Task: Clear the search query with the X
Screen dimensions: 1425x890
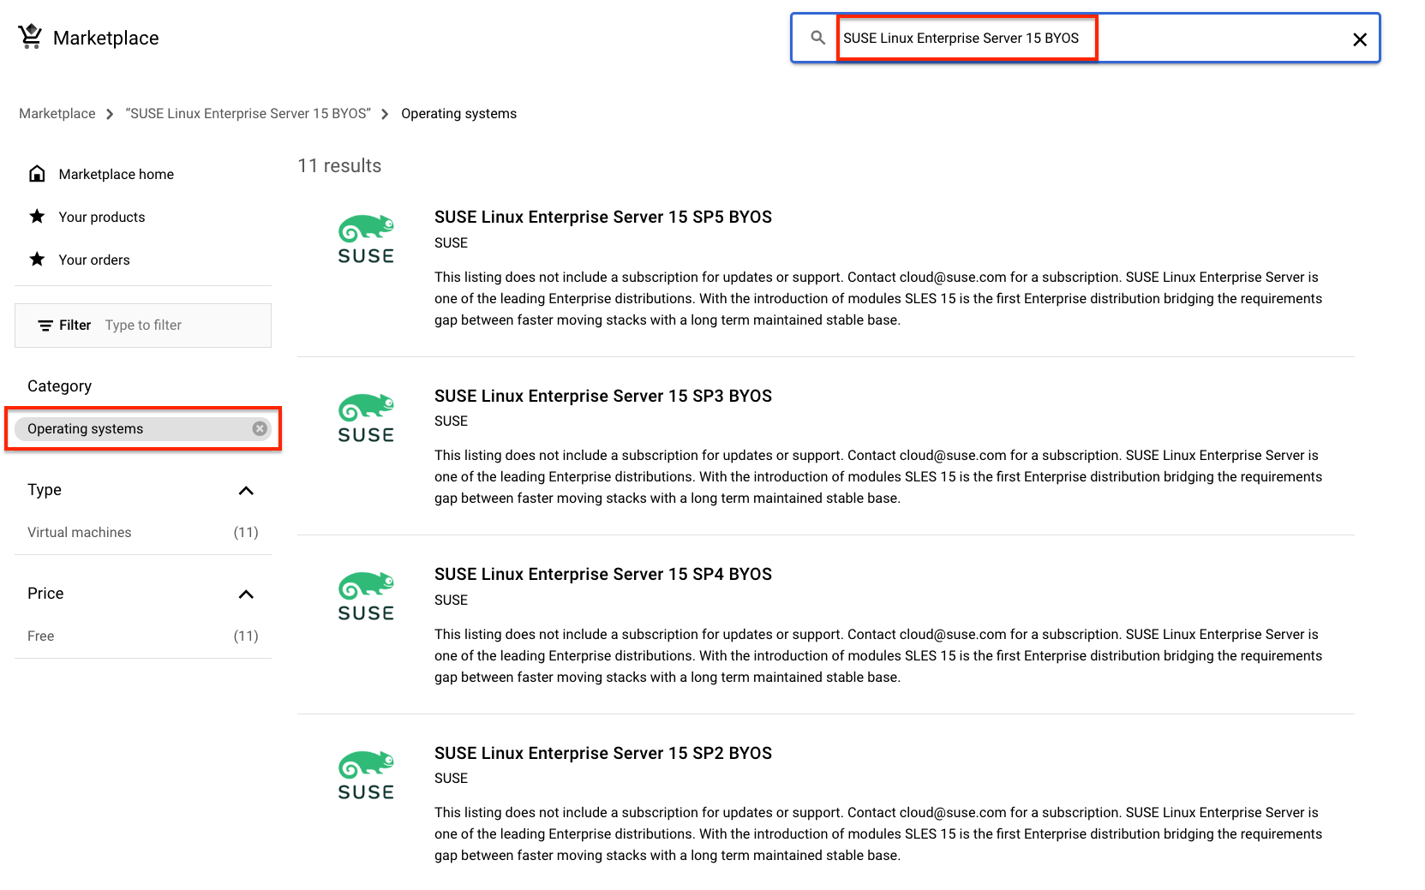Action: (1360, 39)
